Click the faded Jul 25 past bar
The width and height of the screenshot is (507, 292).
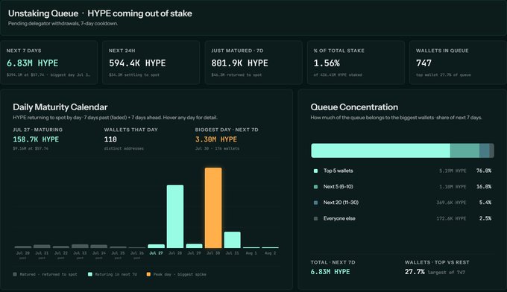coord(118,247)
